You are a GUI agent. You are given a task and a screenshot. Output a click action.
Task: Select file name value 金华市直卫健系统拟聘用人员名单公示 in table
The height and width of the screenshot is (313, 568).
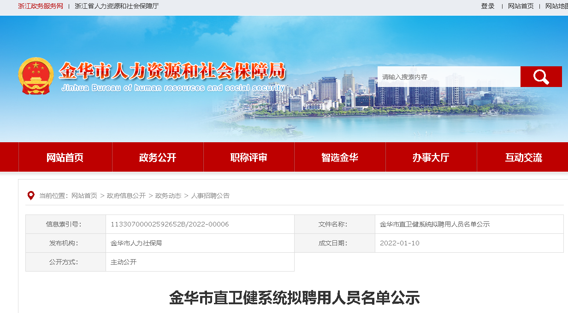435,224
